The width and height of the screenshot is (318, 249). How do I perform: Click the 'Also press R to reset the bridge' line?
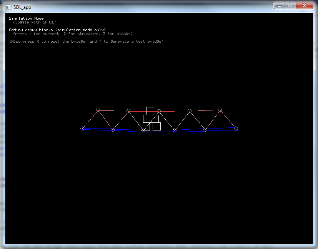pos(86,42)
